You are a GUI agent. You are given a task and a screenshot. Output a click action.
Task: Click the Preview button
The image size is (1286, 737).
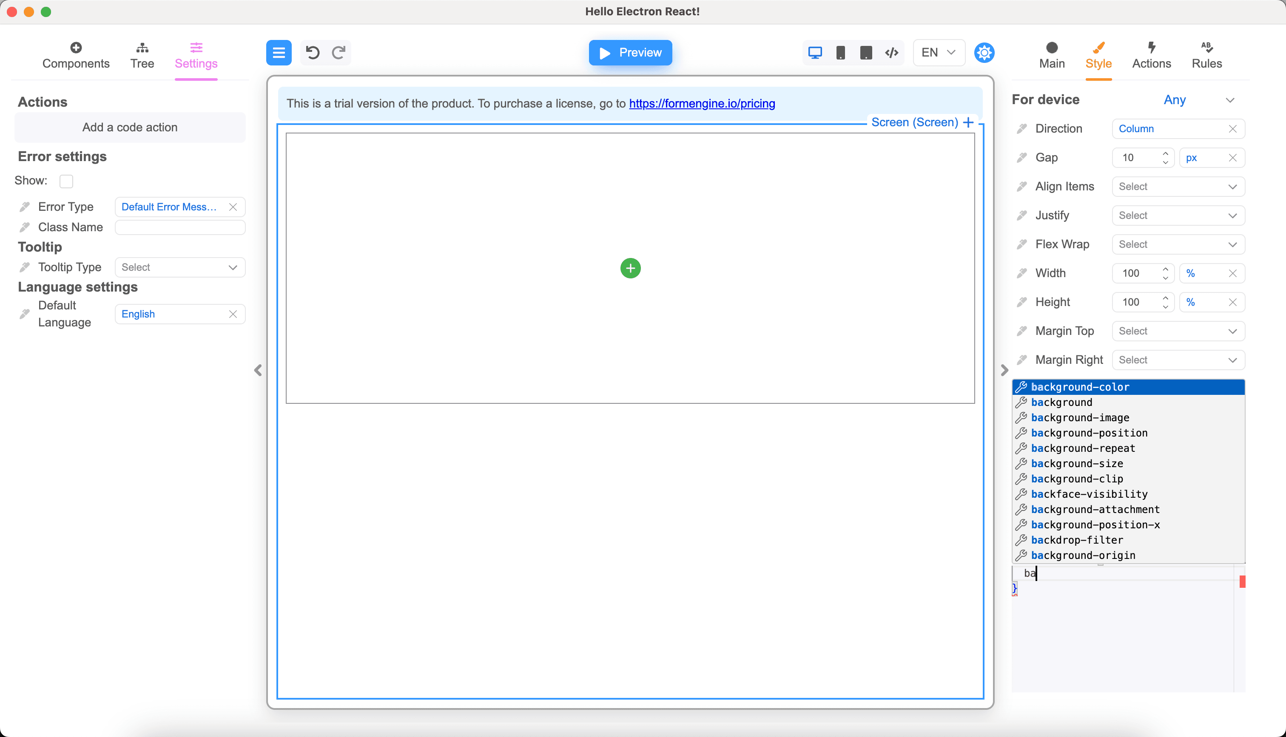(x=630, y=52)
